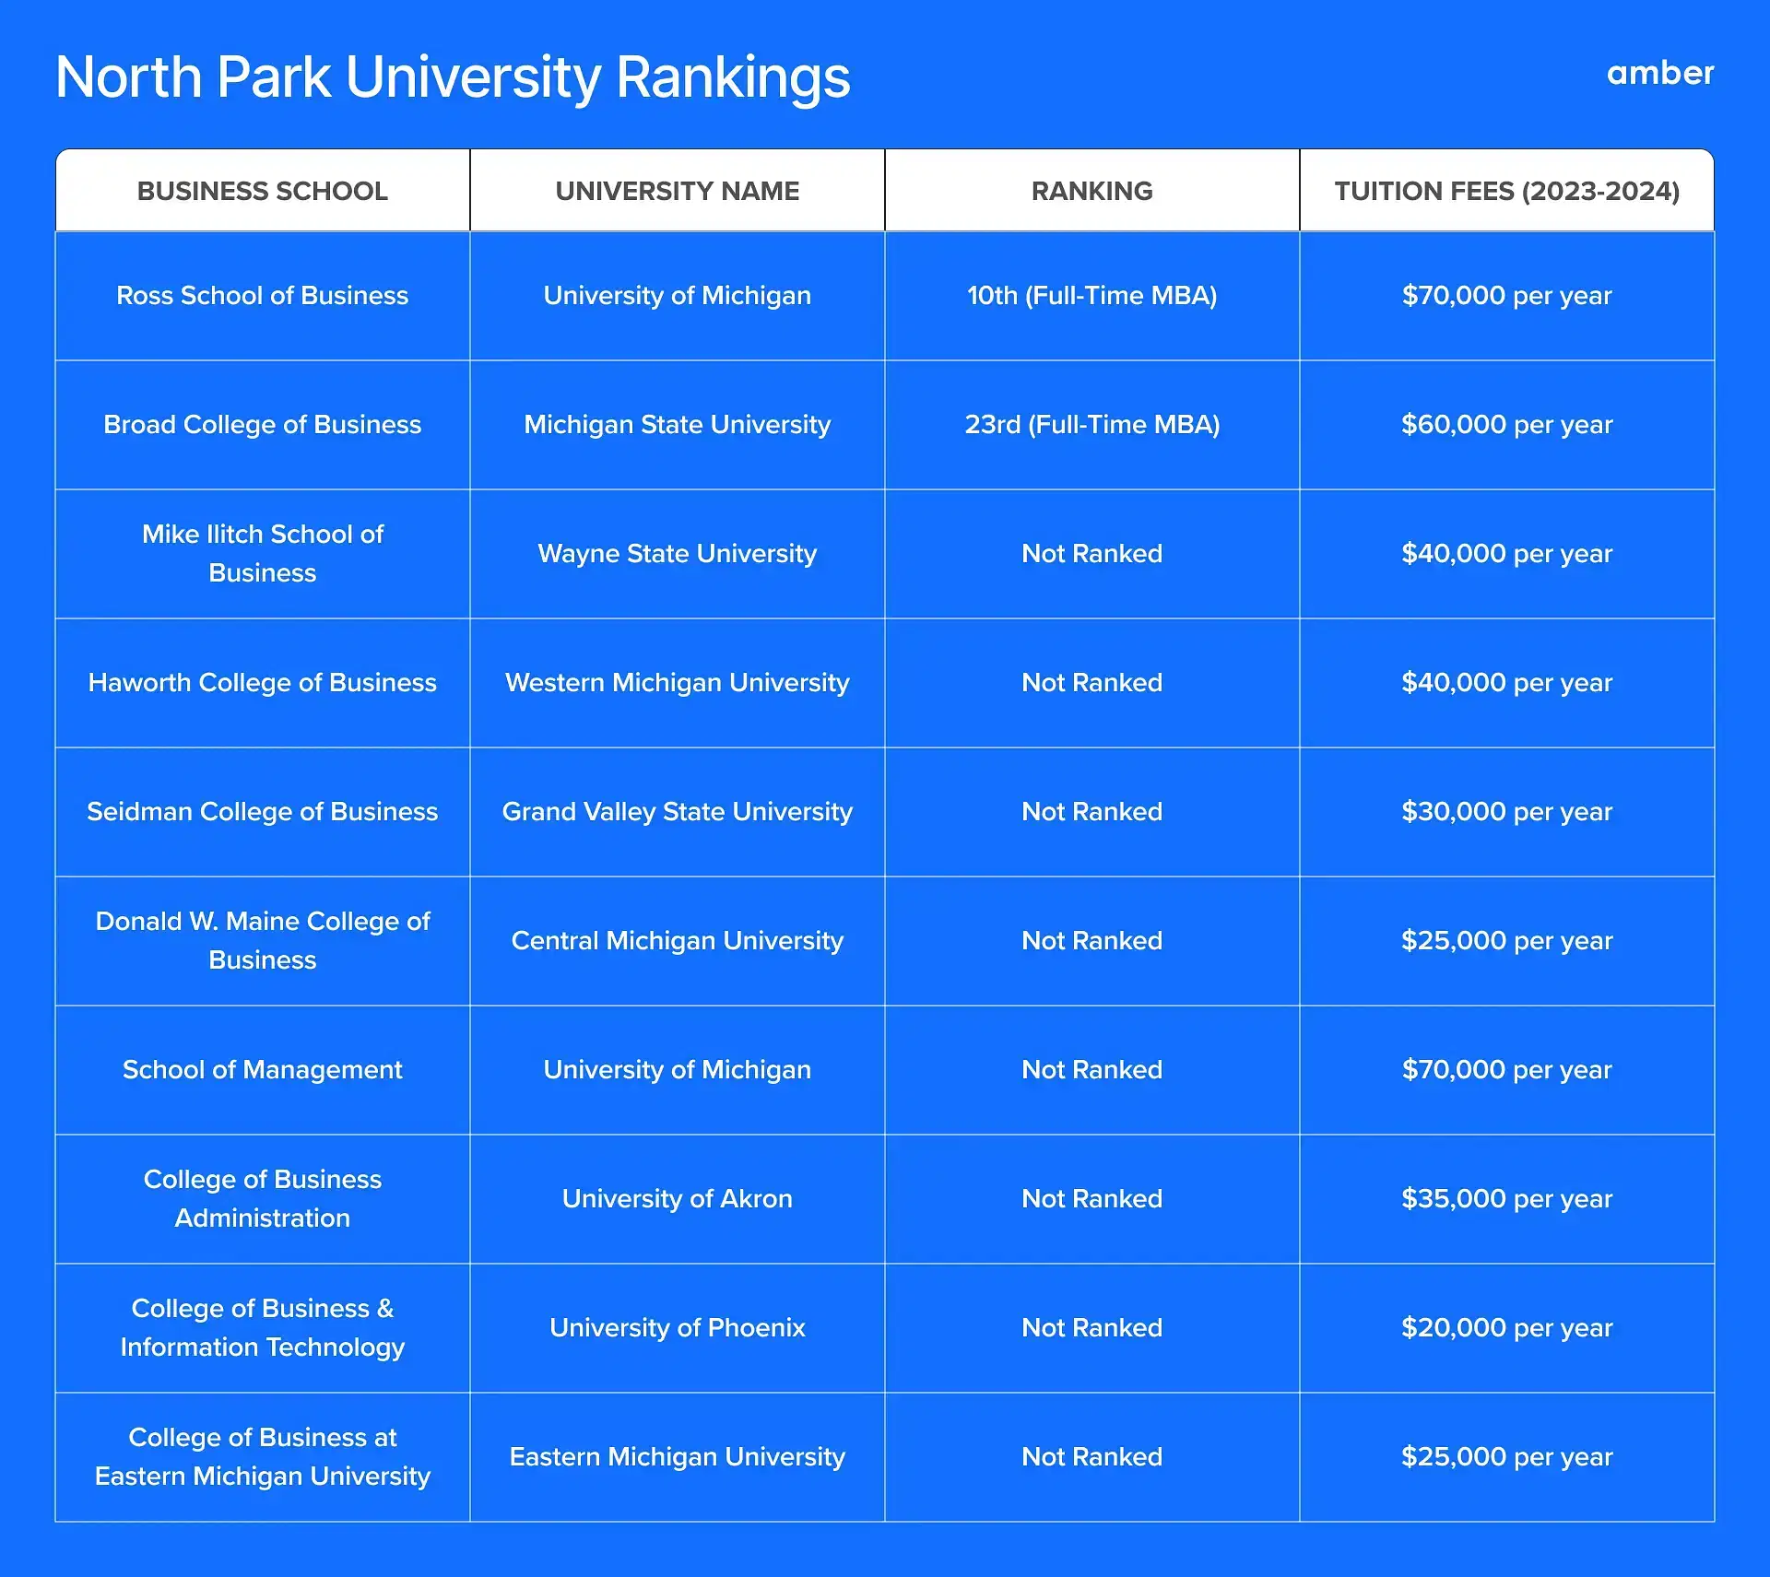Click the College of Business & Information Technology cell
The height and width of the screenshot is (1577, 1770).
tap(263, 1327)
